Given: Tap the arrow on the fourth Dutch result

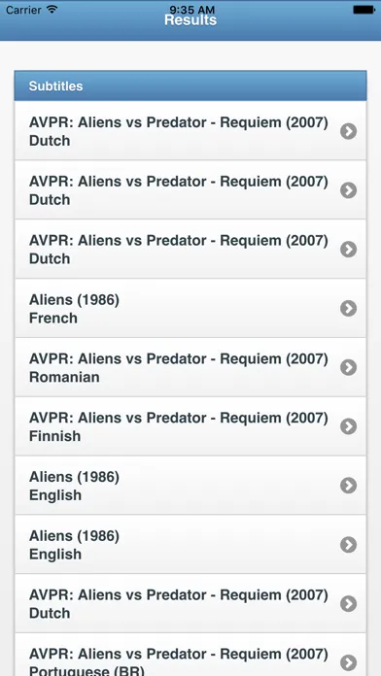Looking at the screenshot, I should (348, 603).
